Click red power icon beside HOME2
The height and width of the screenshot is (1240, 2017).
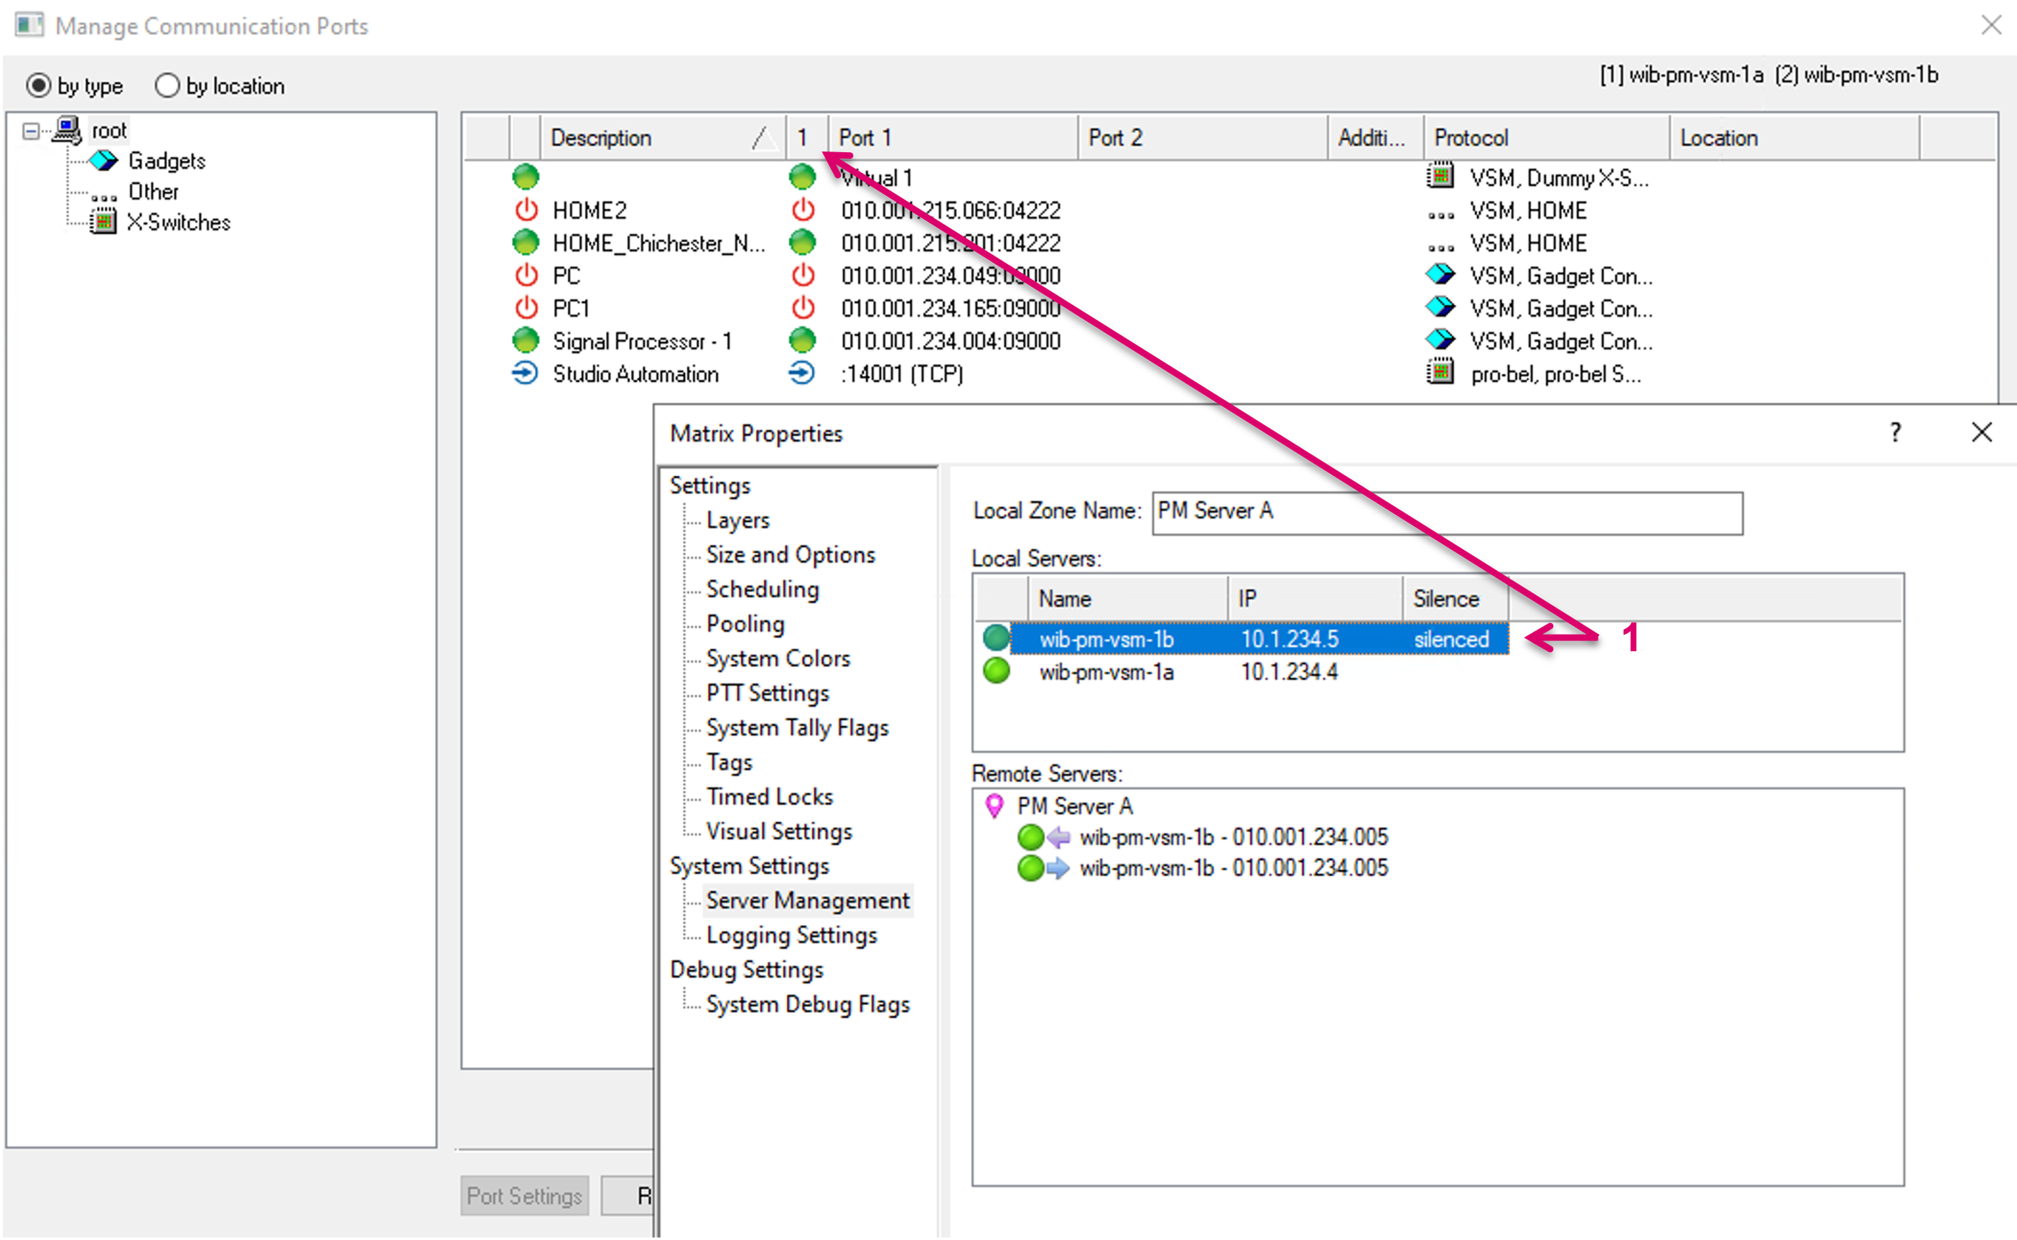tap(526, 211)
